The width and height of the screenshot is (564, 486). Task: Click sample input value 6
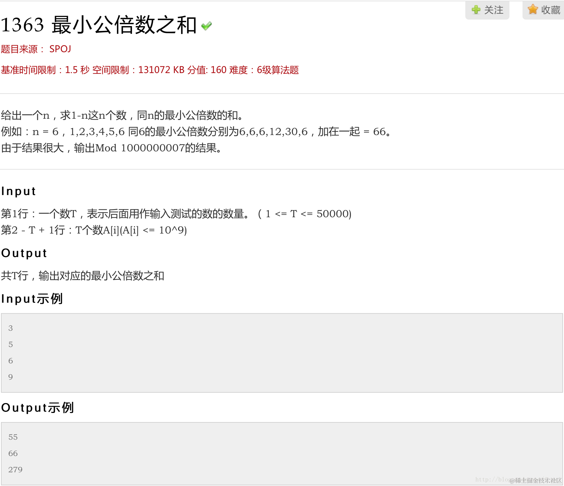pyautogui.click(x=10, y=361)
